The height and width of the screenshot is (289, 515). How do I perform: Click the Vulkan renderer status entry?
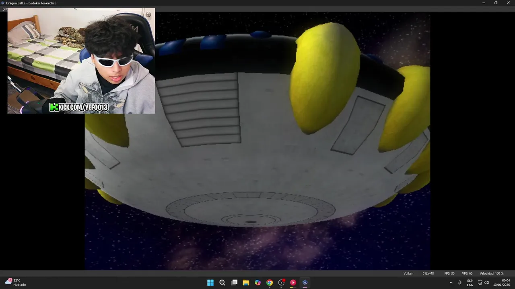[408, 273]
